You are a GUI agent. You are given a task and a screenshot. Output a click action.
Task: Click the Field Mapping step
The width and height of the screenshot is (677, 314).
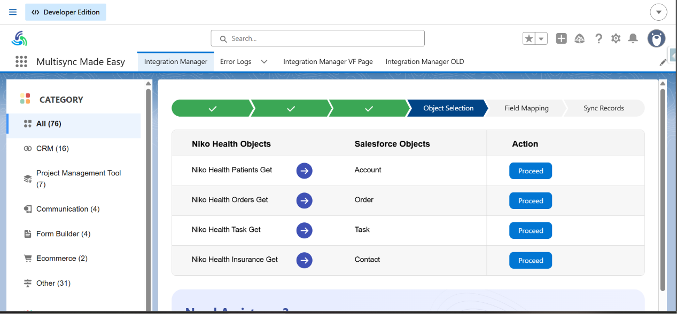click(526, 108)
